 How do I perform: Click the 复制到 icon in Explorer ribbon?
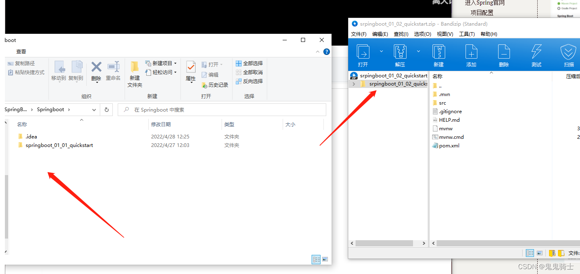(x=76, y=67)
